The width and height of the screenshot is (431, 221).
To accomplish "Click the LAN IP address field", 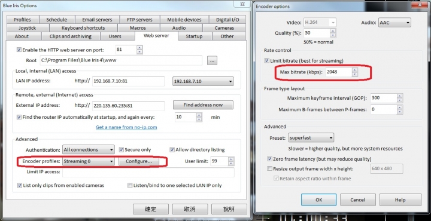I will coord(128,81).
